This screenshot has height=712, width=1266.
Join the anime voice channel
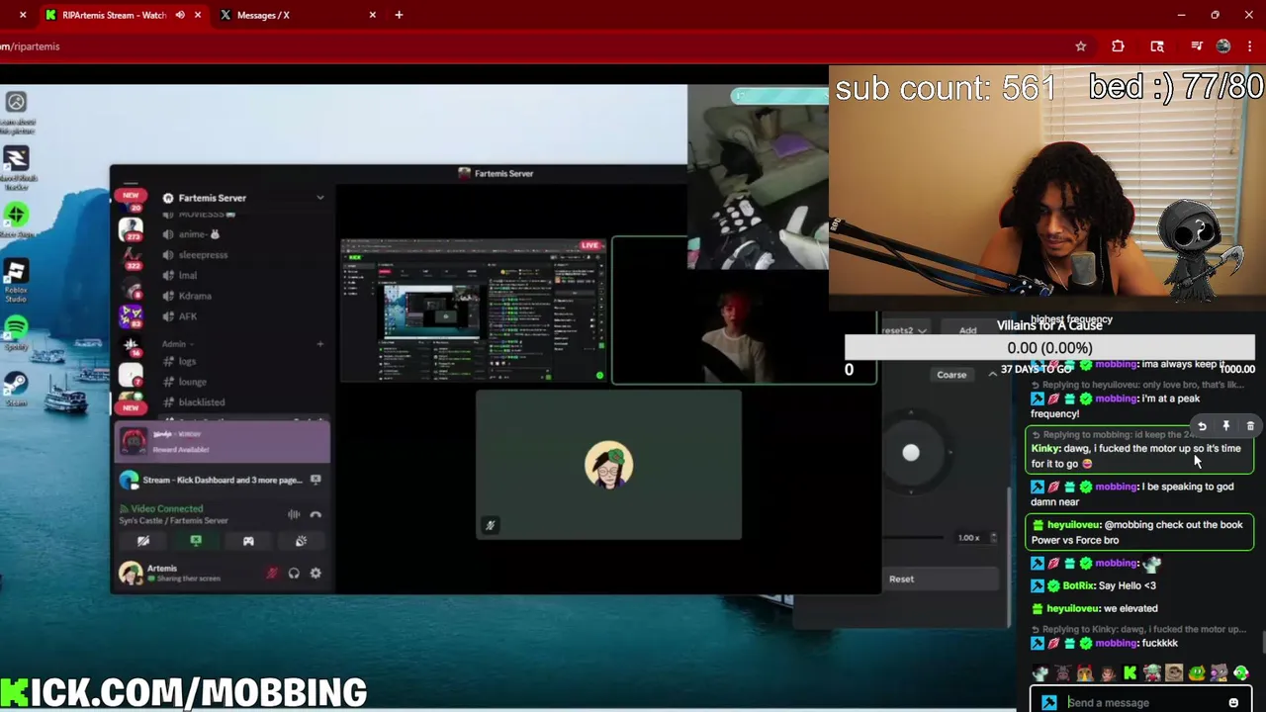201,234
